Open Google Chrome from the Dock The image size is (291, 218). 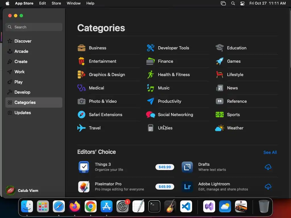[91, 206]
